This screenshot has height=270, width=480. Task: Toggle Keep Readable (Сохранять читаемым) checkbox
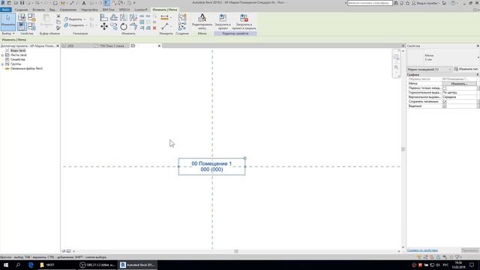445,102
